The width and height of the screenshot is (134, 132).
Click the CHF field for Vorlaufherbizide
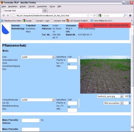click(72, 103)
